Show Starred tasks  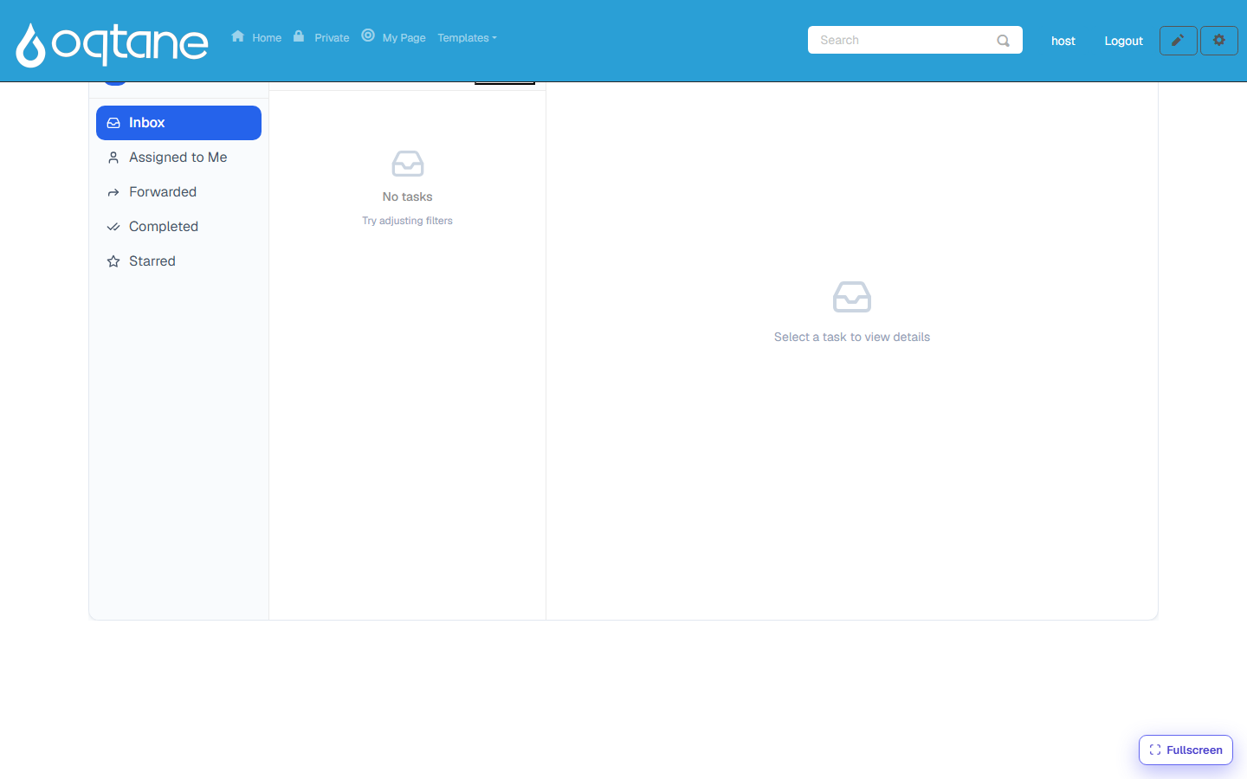point(178,261)
